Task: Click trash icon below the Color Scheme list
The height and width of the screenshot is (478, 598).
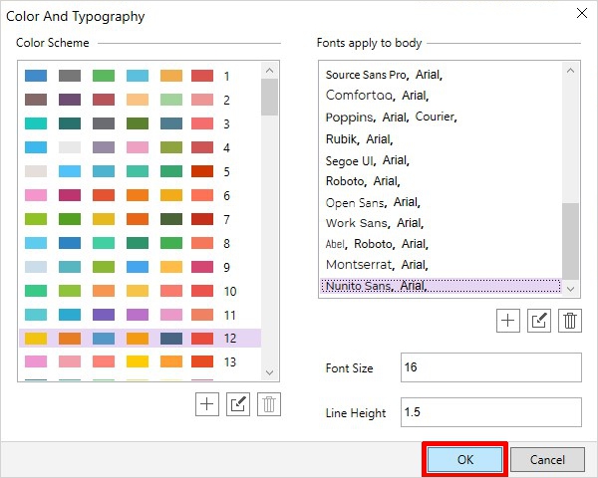Action: coord(268,404)
